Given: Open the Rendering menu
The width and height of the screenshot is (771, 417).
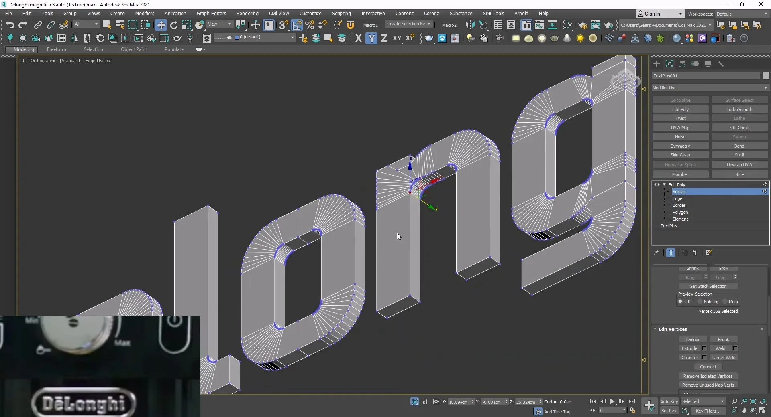Looking at the screenshot, I should pos(247,14).
